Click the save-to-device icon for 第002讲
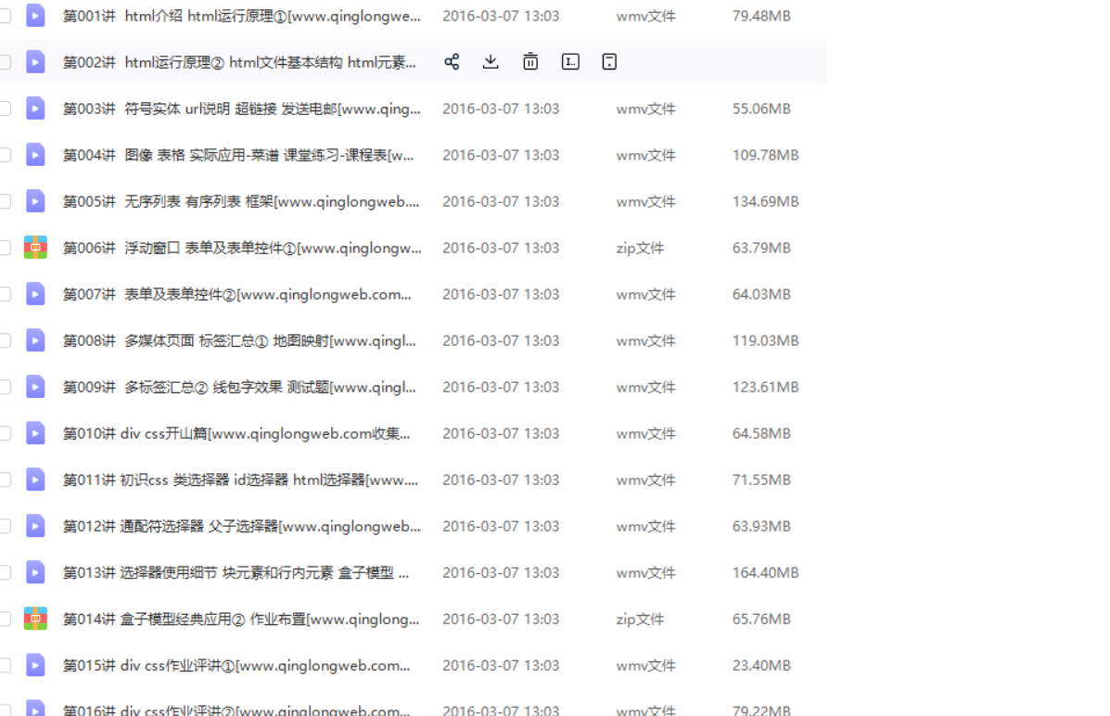 click(608, 61)
